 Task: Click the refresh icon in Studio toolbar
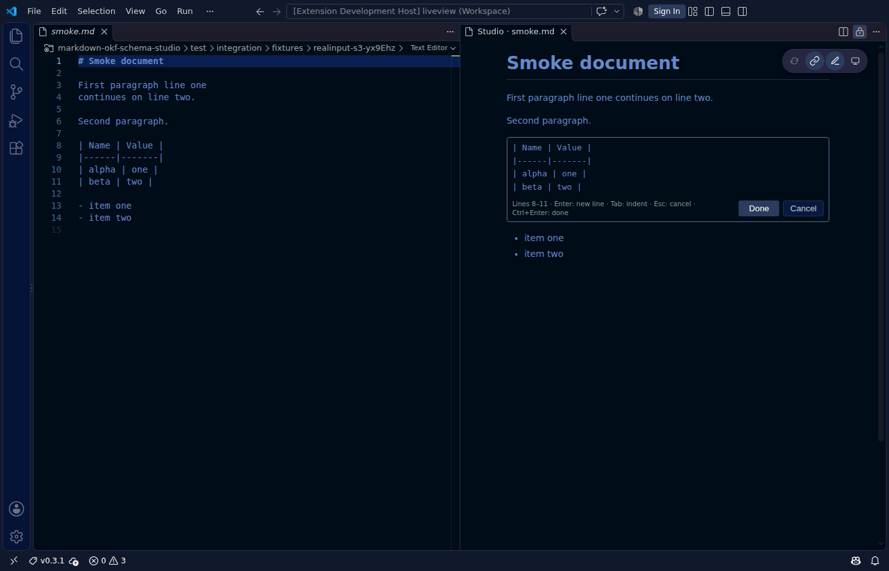coord(794,61)
